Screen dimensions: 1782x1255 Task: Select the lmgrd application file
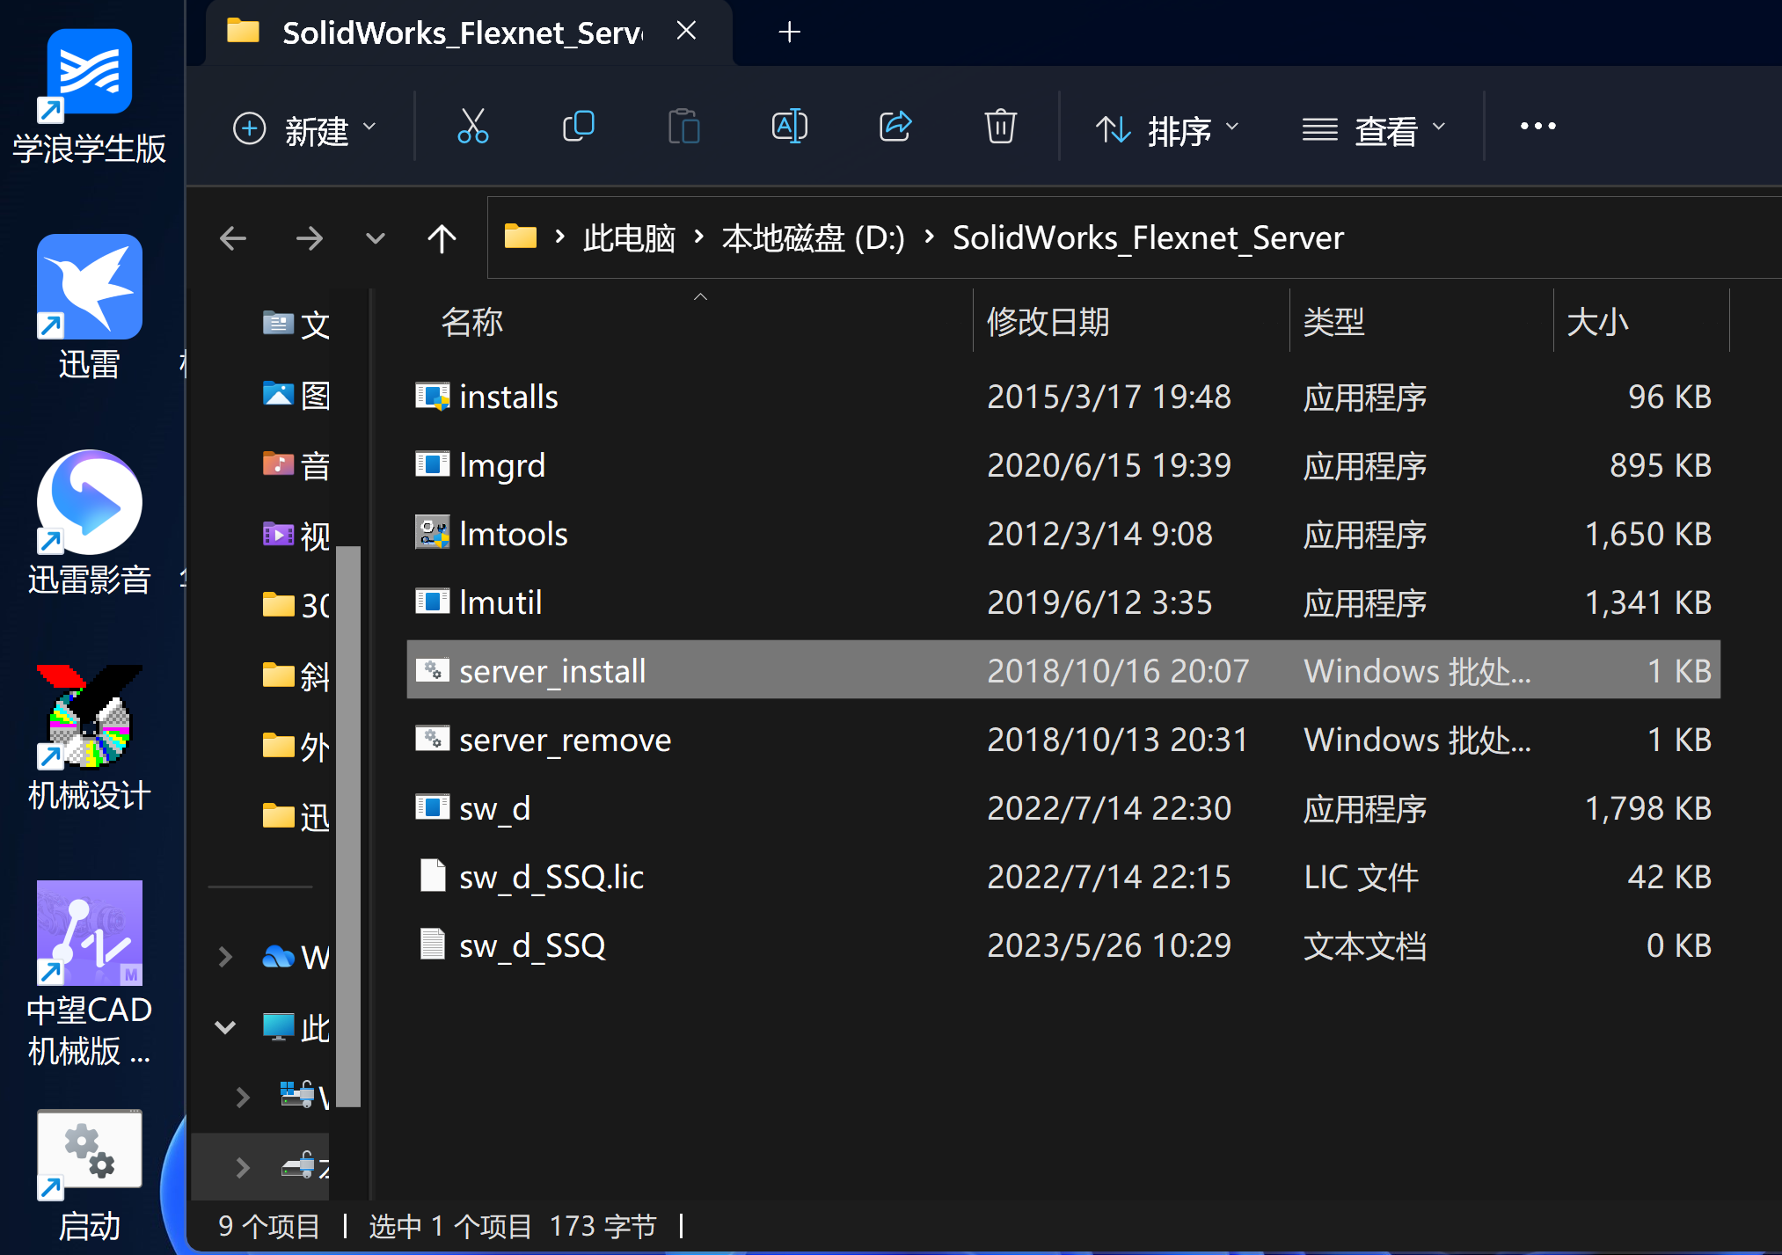1063,465
